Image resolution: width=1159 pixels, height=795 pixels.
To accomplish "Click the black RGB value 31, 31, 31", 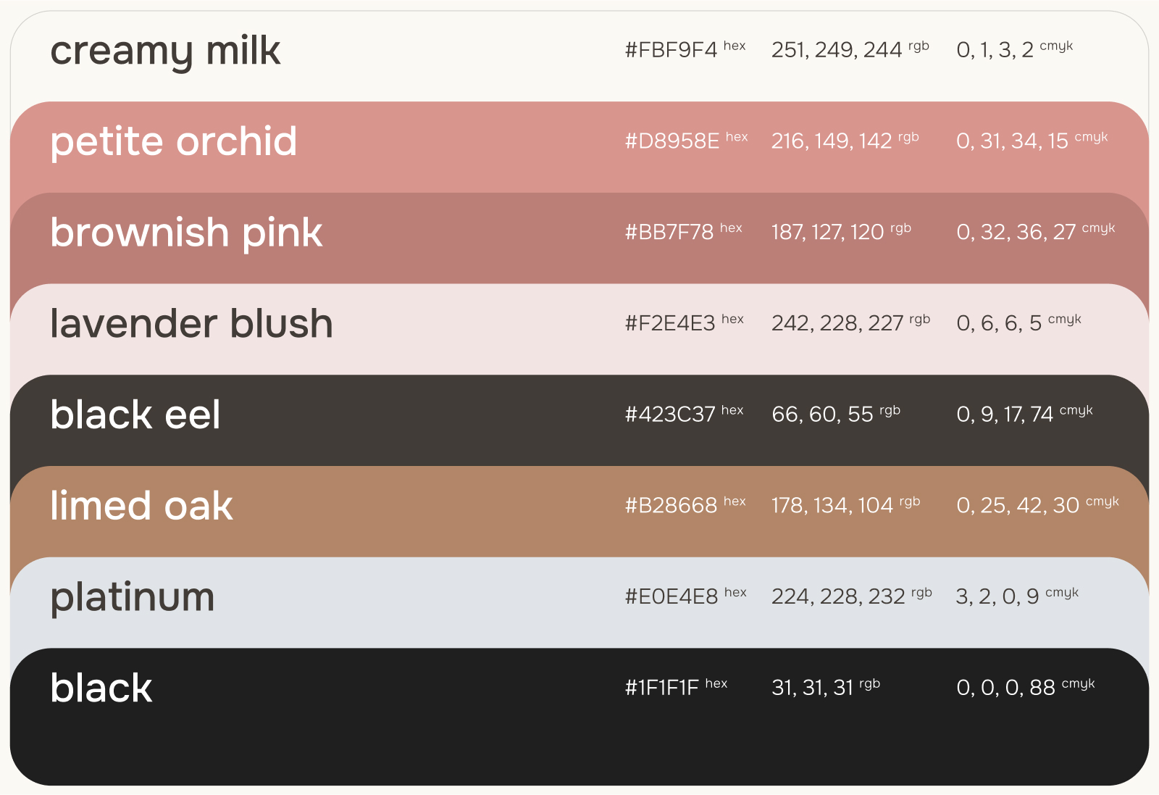I will (x=812, y=687).
